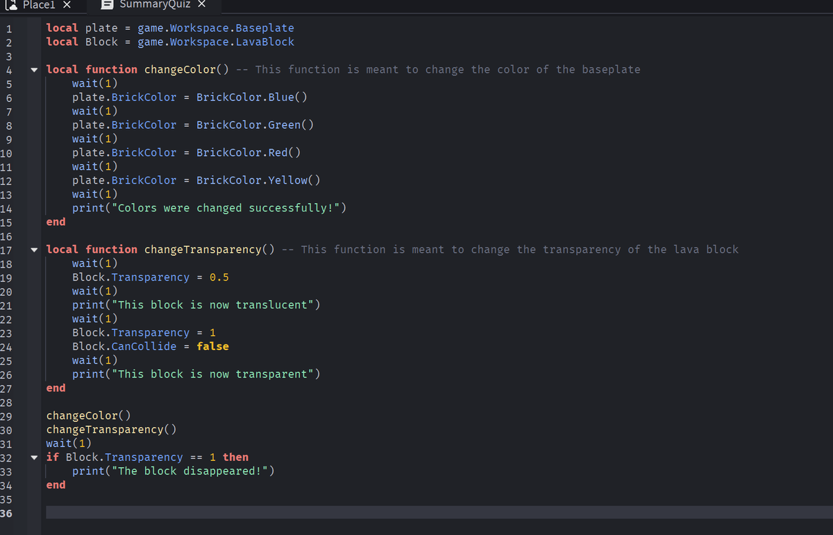Click the changeColor function name on line 4

point(180,69)
